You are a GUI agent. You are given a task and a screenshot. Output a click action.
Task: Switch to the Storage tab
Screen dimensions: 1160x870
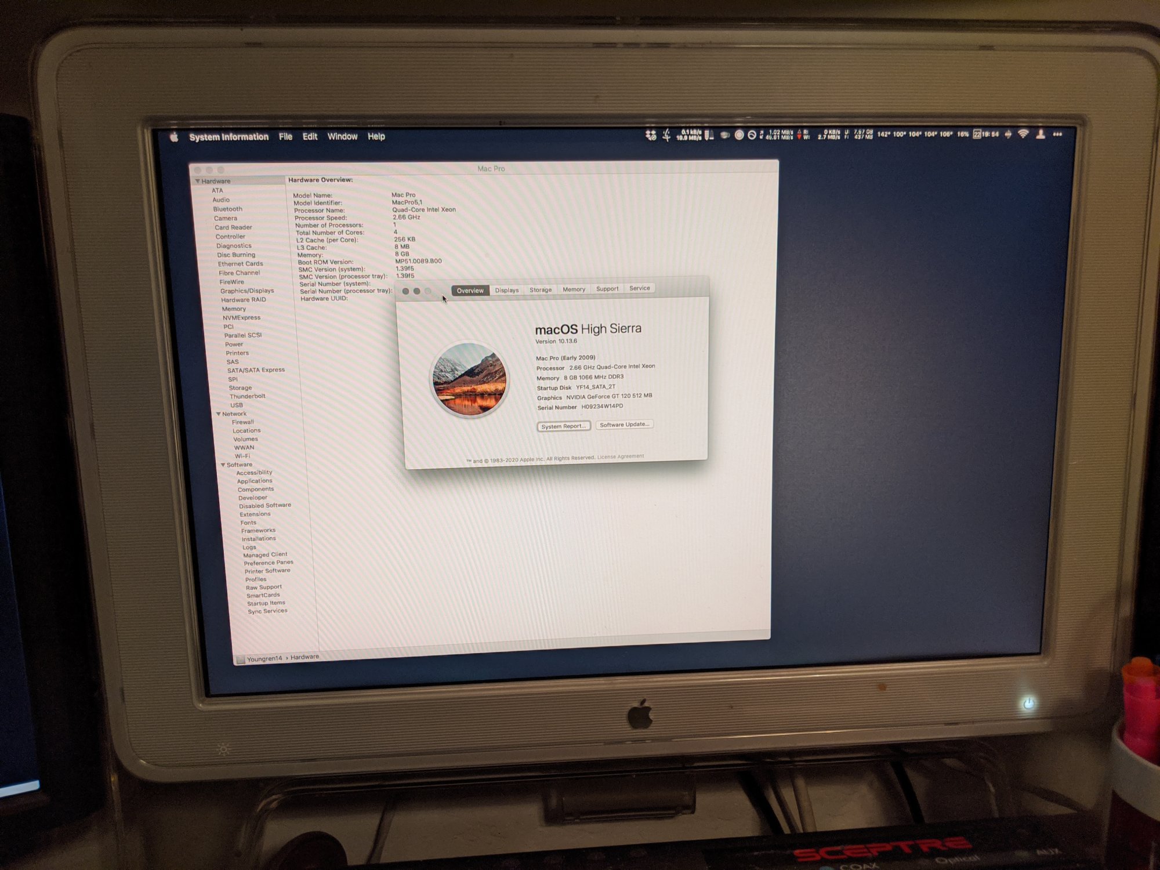coord(541,289)
